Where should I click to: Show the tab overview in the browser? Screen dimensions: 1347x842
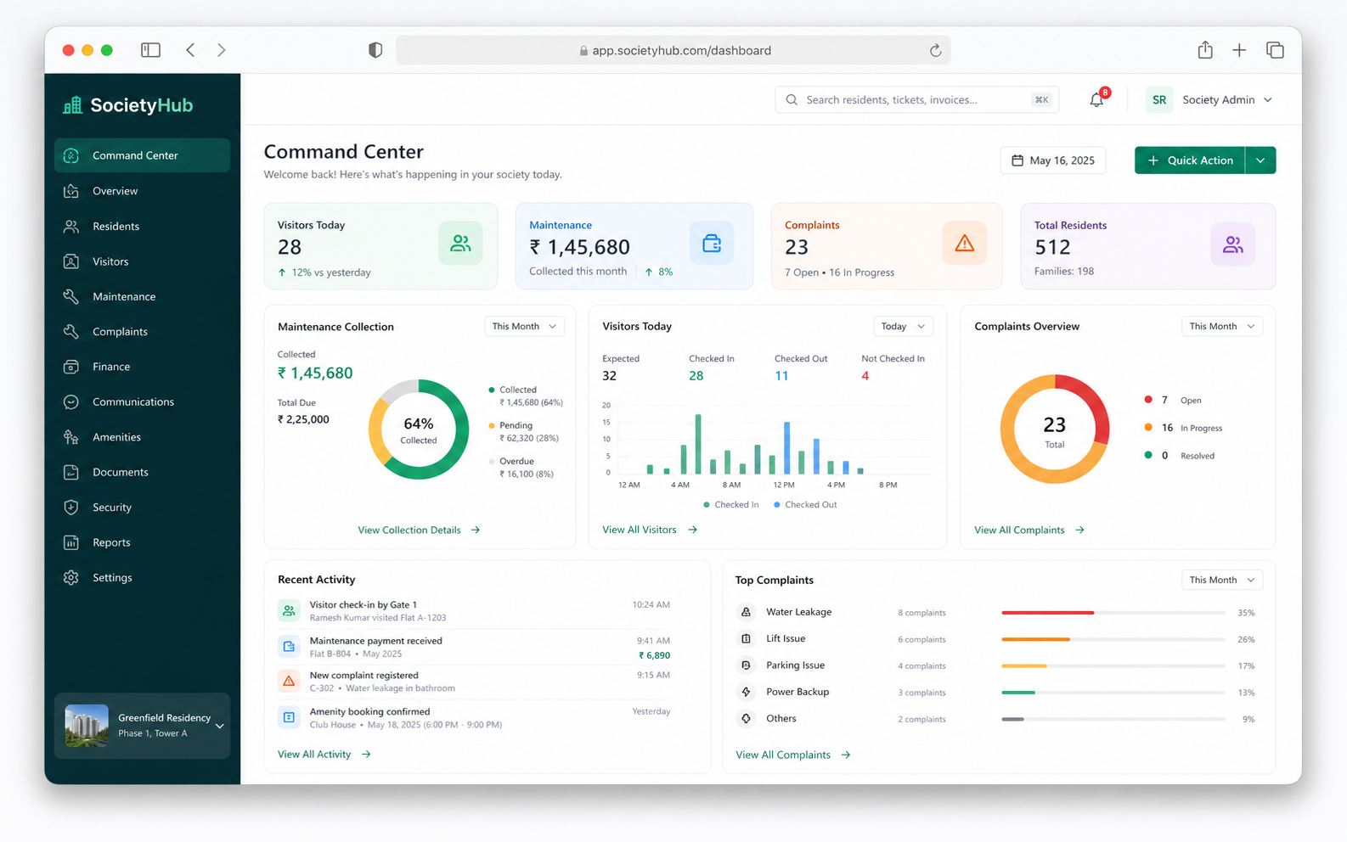1275,50
